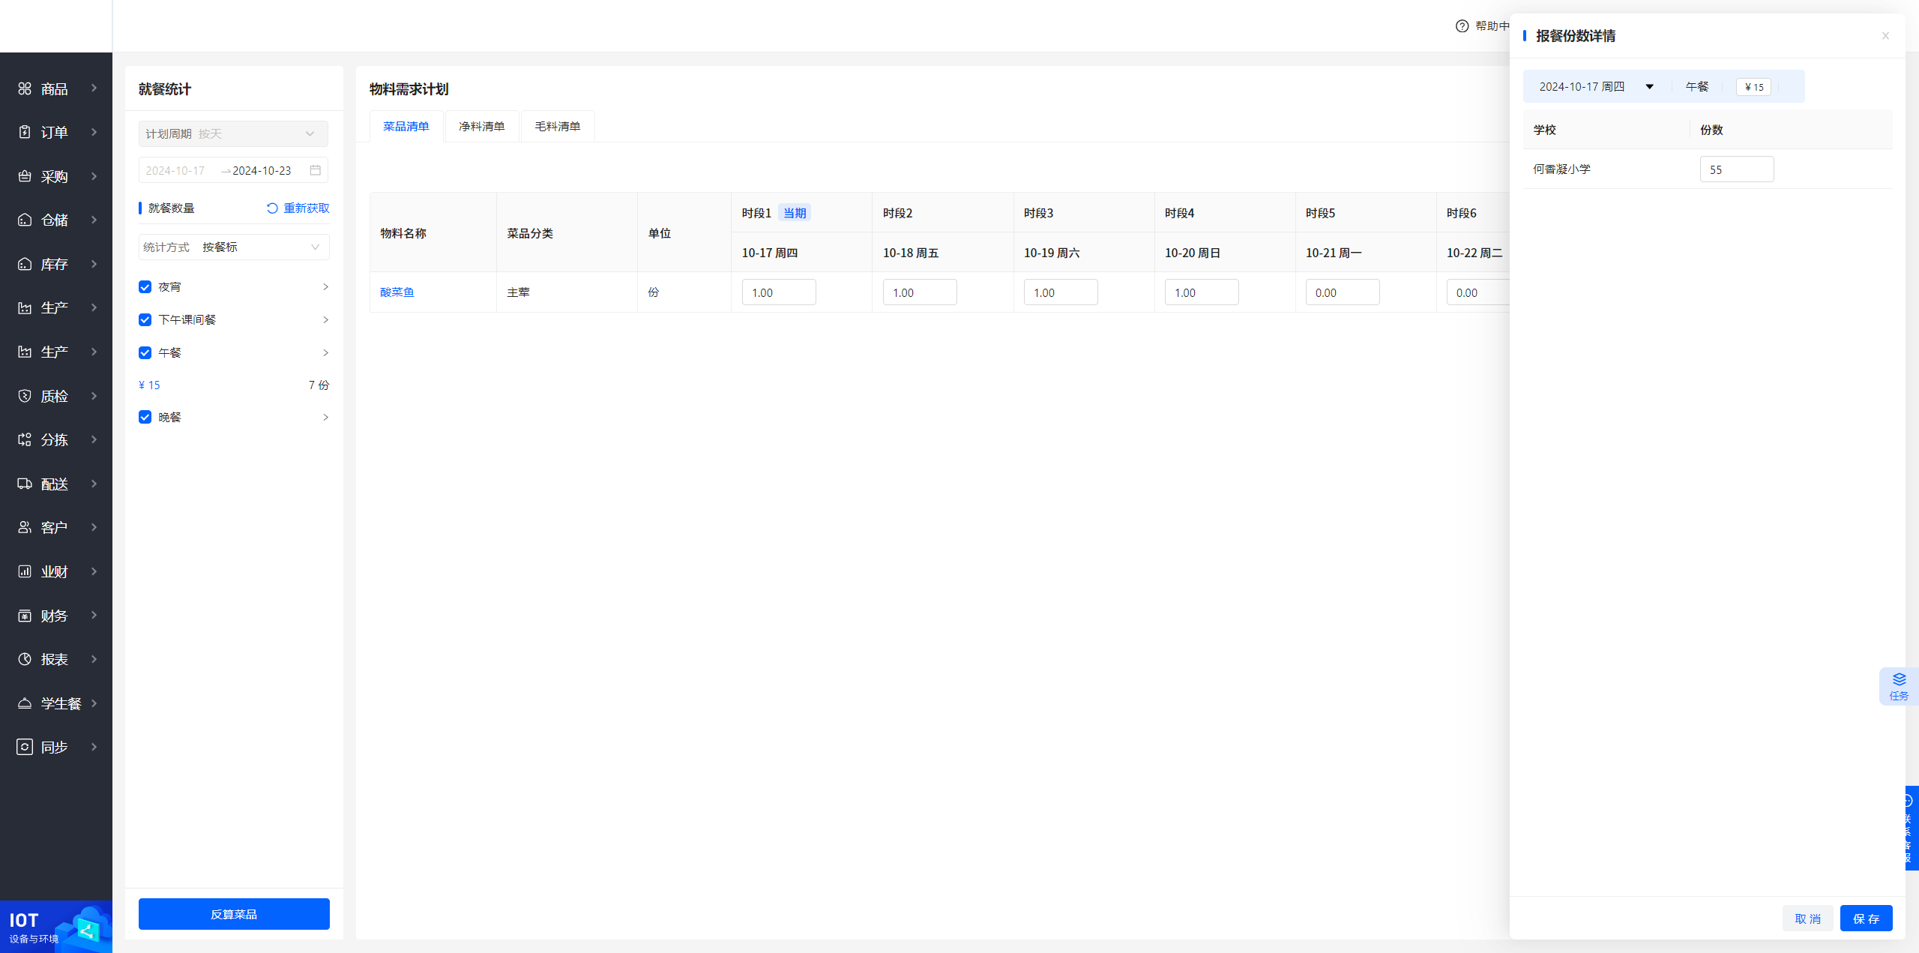
Task: Open the 报表 sidebar menu
Action: pos(56,659)
